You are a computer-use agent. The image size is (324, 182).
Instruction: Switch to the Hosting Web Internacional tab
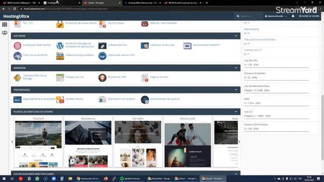142,3
